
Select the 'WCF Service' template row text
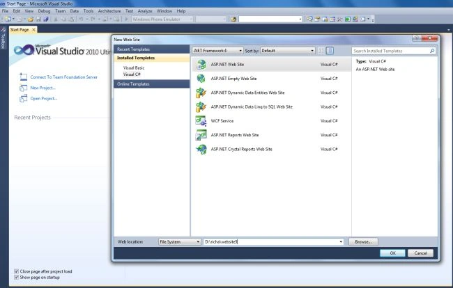pyautogui.click(x=222, y=121)
